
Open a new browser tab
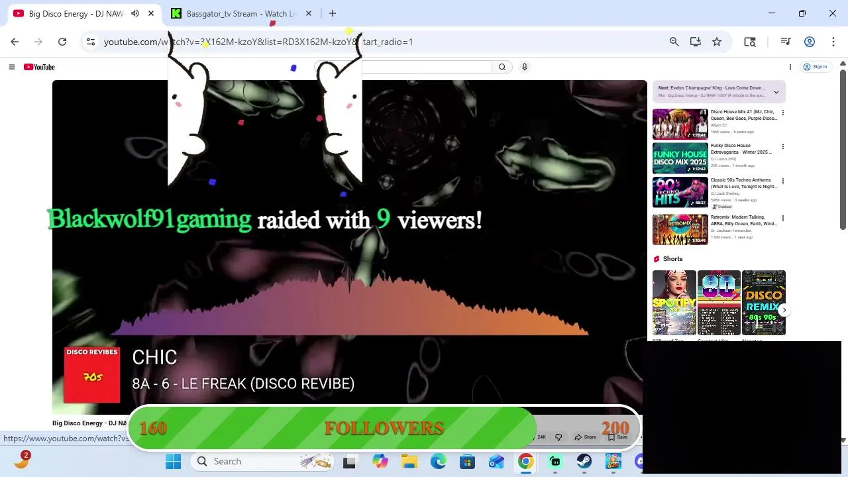click(x=333, y=13)
